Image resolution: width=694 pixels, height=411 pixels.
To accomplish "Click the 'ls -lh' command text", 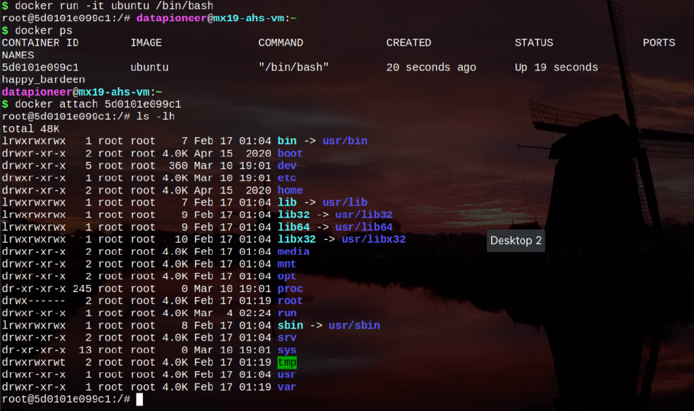I will 155,117.
